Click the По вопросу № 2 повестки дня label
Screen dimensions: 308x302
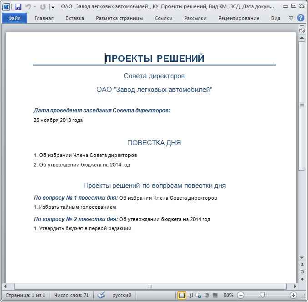[x=76, y=219]
